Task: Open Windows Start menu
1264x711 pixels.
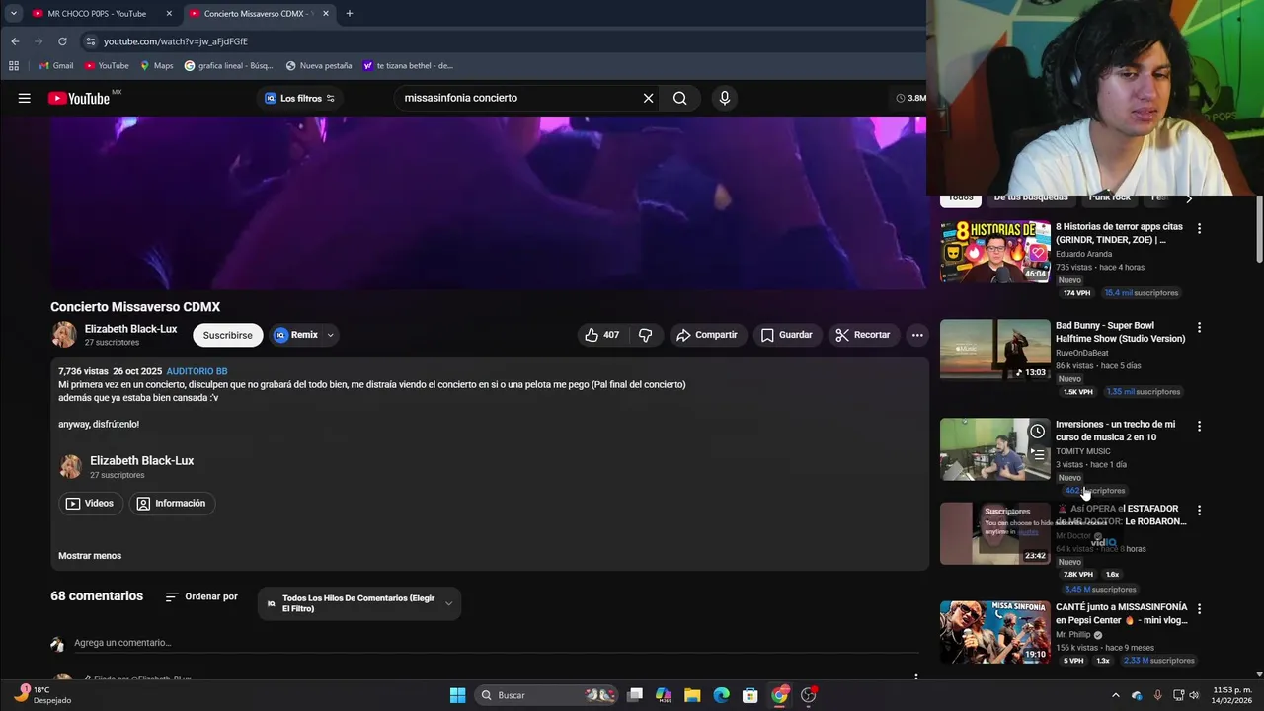Action: coord(457,695)
